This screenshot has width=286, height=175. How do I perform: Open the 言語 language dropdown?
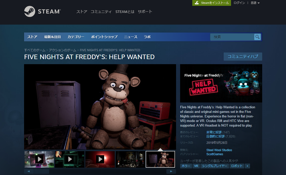pyautogui.click(x=255, y=3)
